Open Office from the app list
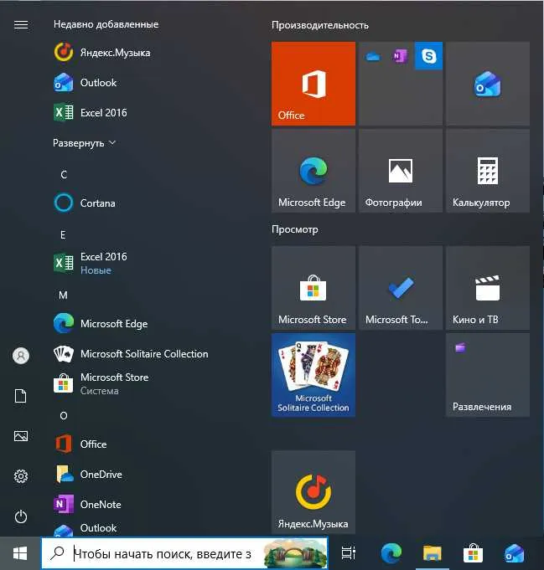 click(80, 444)
